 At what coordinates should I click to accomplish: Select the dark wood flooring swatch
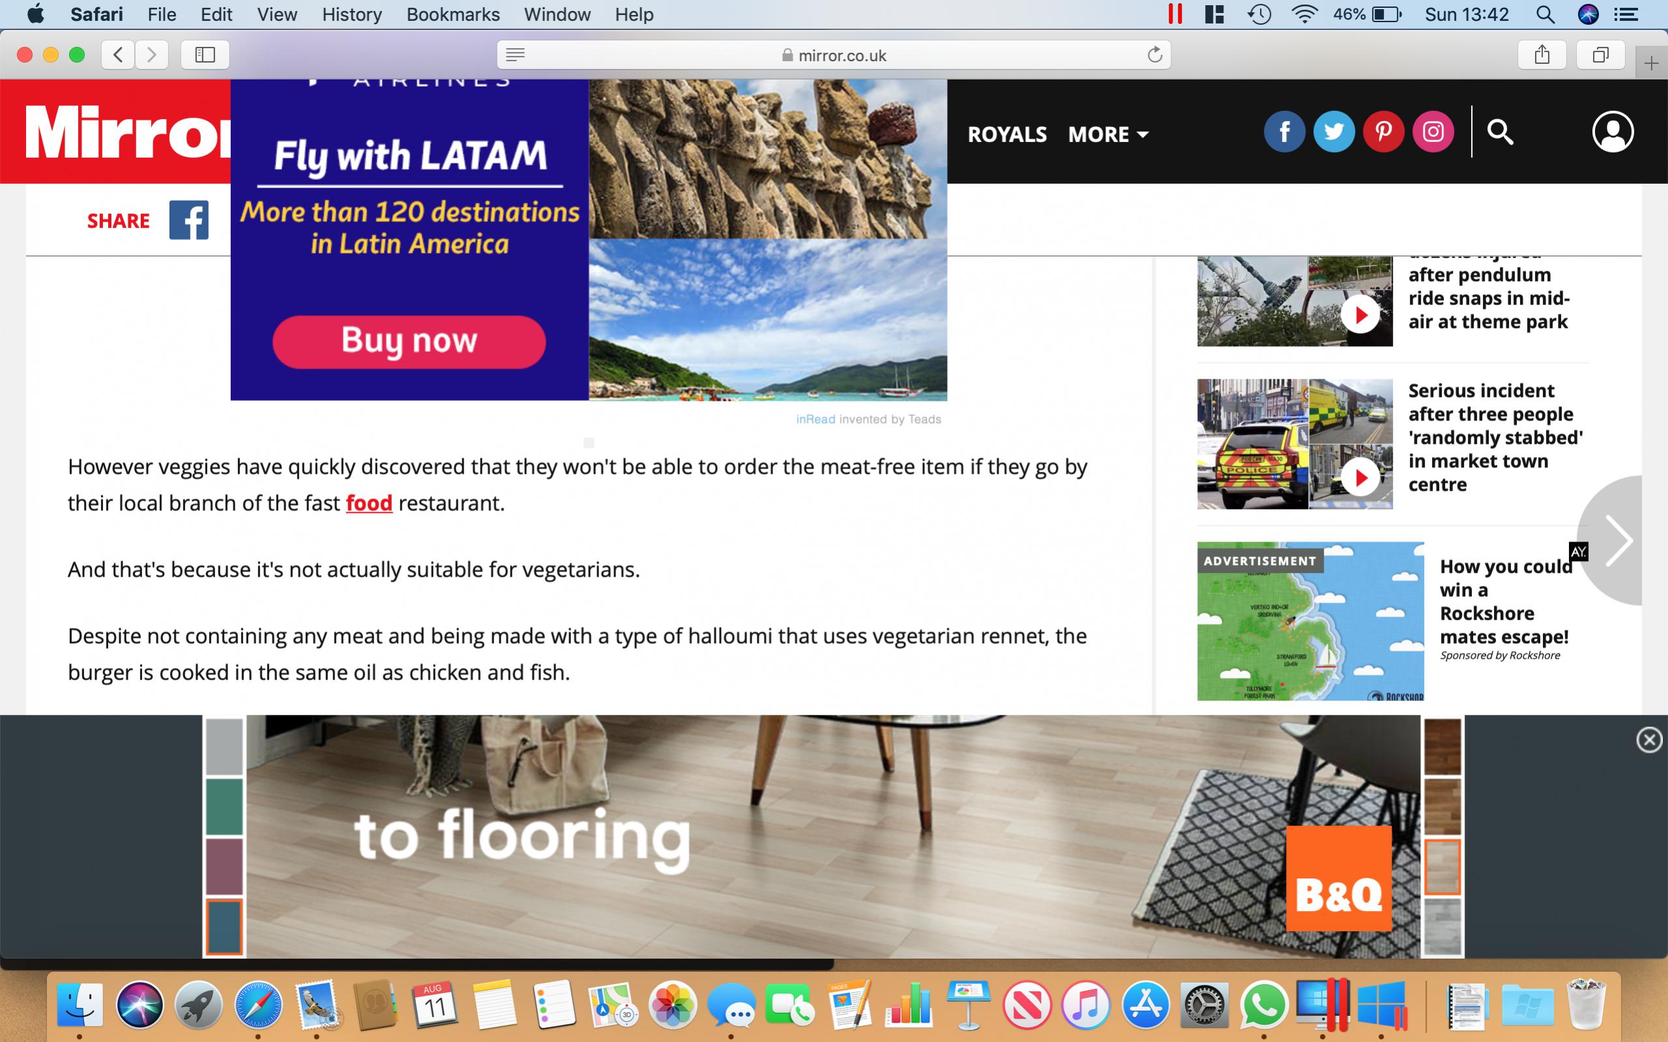[x=1442, y=747]
